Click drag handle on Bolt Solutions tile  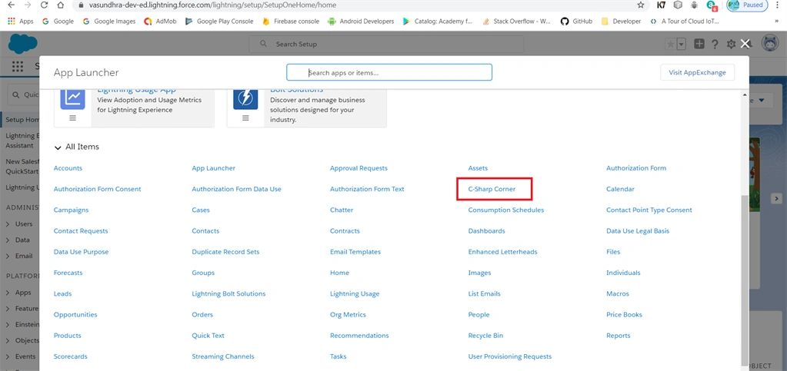245,118
